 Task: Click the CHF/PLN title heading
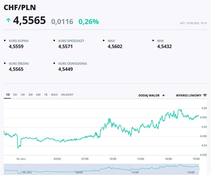point(20,7)
